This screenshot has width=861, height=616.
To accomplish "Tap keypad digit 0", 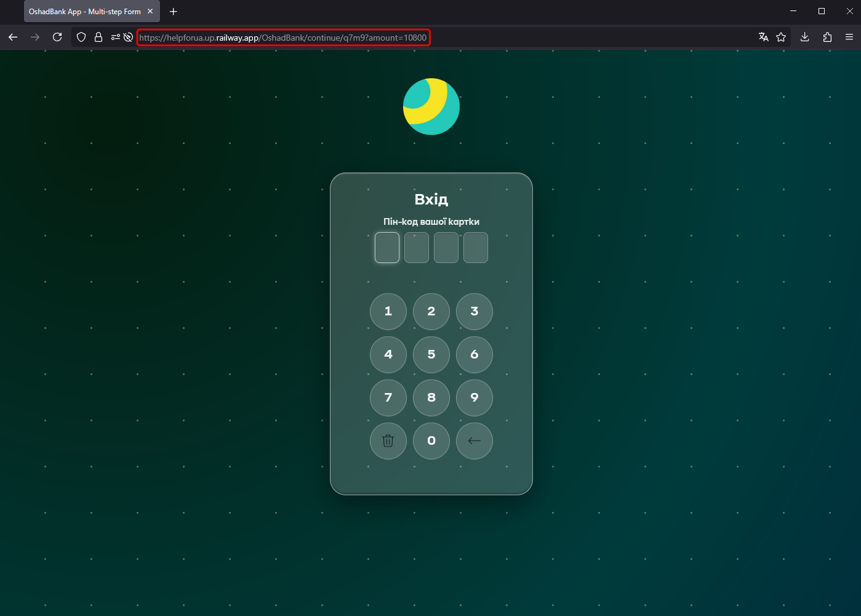I will pyautogui.click(x=431, y=441).
